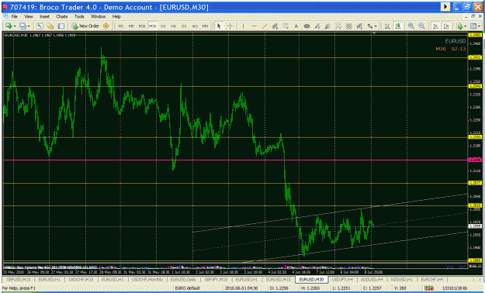Switch to USDCHF,Monthly chart tab
485x293 pixels.
[x=147, y=279]
